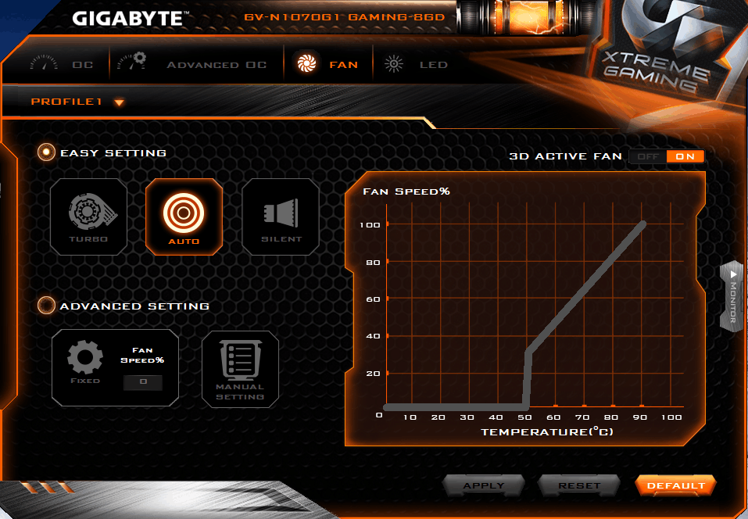Viewport: 748px width, 519px height.
Task: Switch to the Advanced OC tab
Action: pyautogui.click(x=217, y=65)
